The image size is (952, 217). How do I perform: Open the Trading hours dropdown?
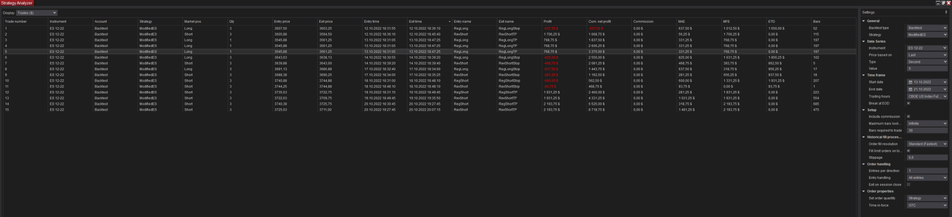point(927,96)
